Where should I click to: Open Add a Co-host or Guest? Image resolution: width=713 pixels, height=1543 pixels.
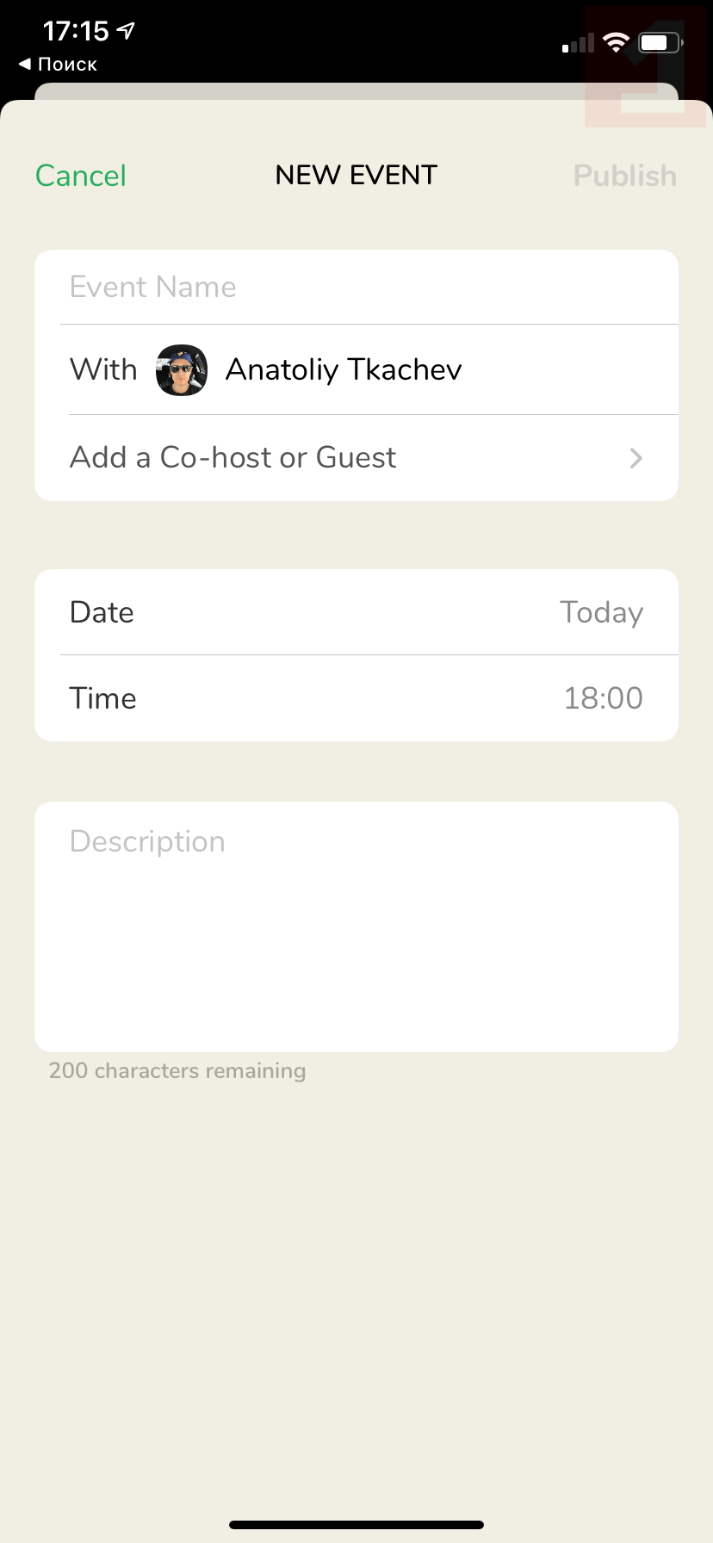233,457
